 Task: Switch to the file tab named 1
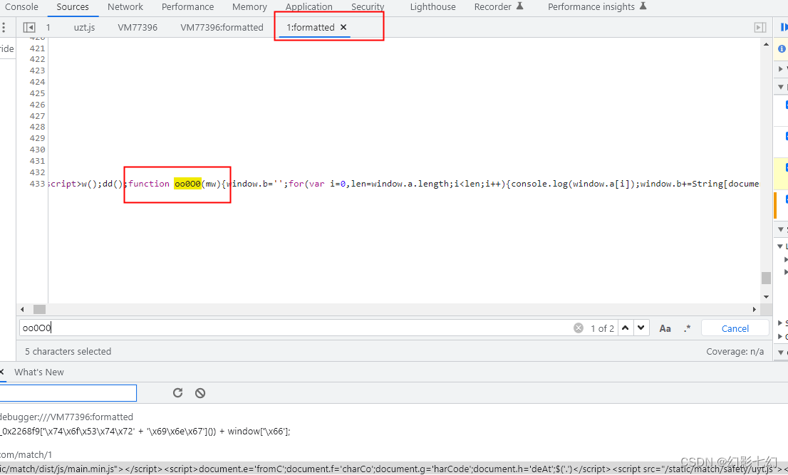(x=48, y=27)
